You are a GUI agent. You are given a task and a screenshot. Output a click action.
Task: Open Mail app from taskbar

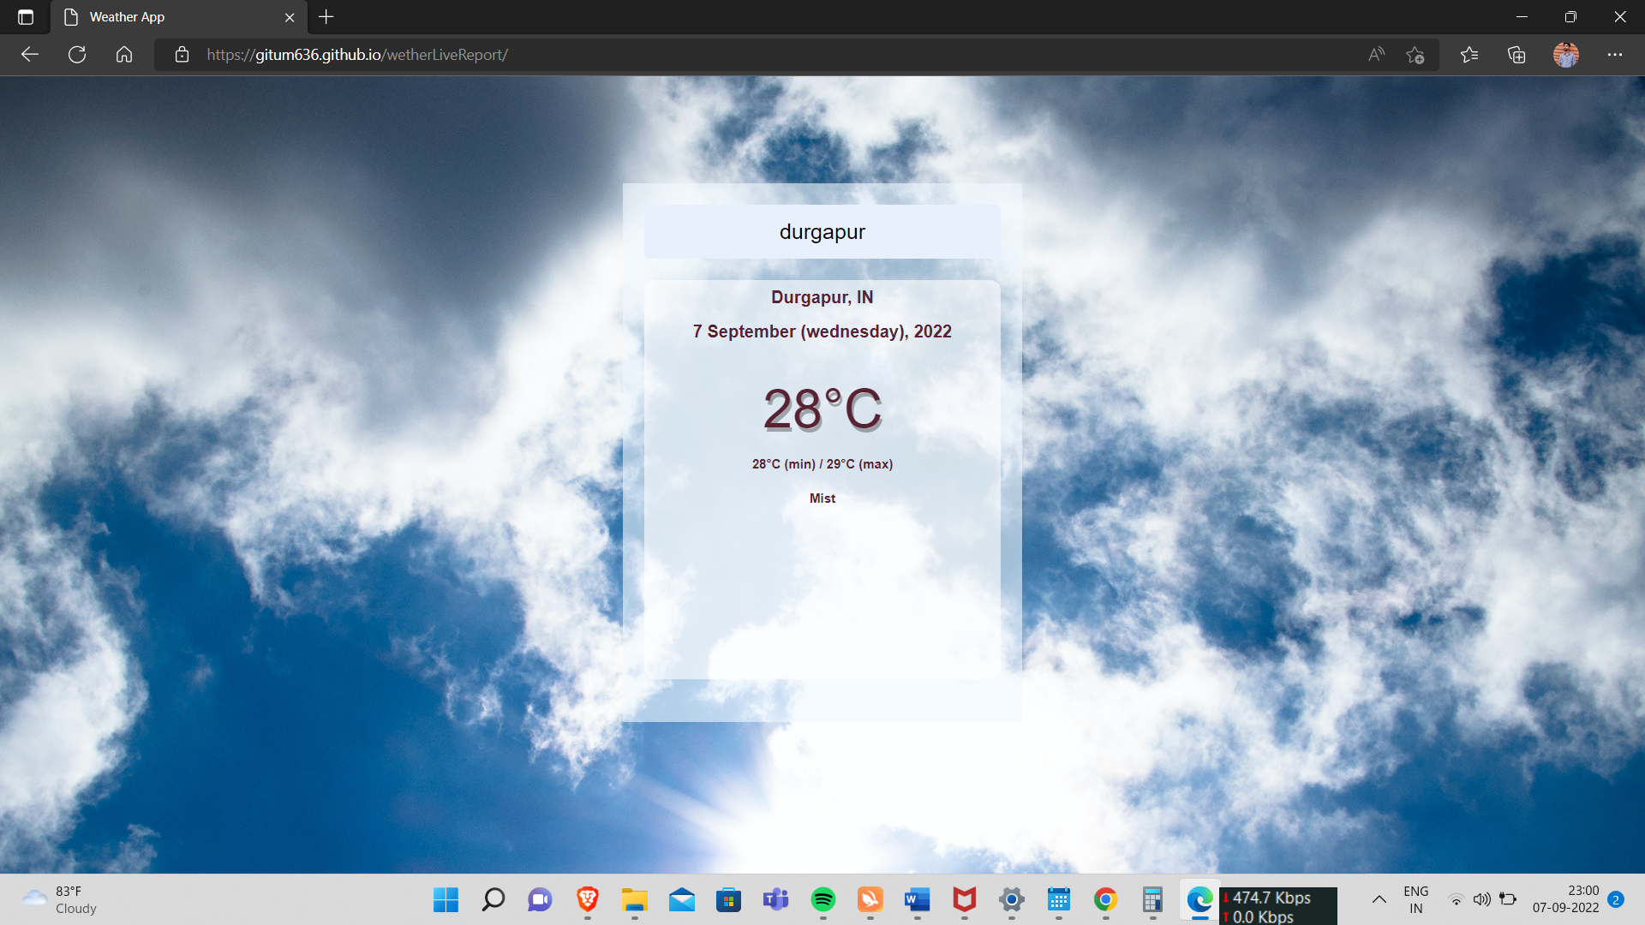click(x=681, y=899)
